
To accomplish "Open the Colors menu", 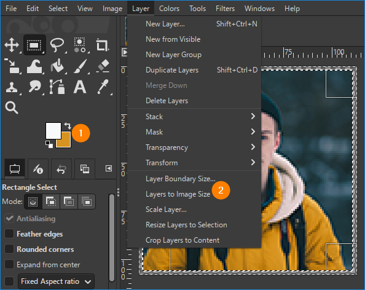I will tap(169, 9).
